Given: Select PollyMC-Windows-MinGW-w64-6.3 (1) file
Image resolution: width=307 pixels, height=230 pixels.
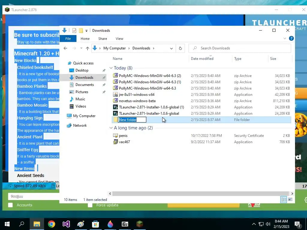Looking at the screenshot, I should click(150, 82).
